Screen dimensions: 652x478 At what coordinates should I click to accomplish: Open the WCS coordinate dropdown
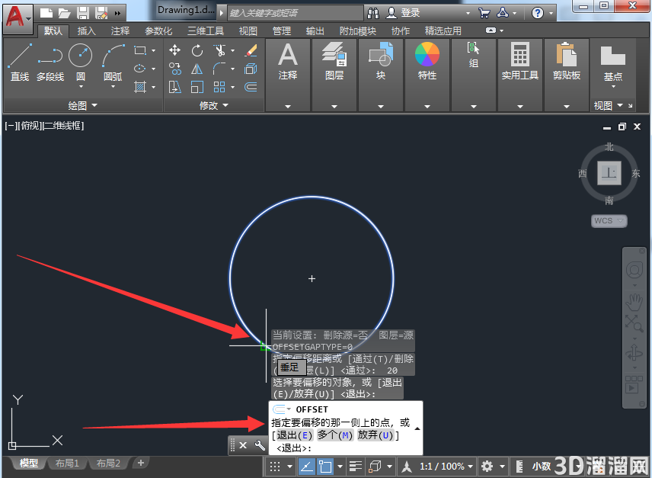[x=609, y=220]
